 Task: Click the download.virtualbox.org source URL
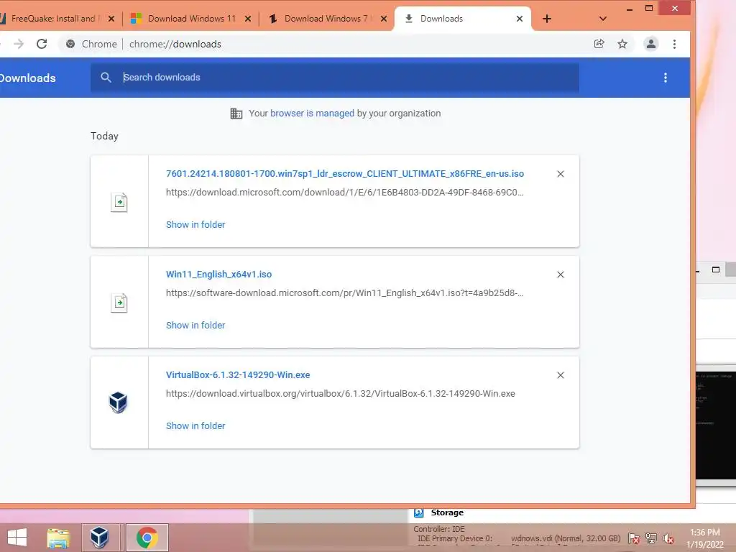(x=341, y=393)
